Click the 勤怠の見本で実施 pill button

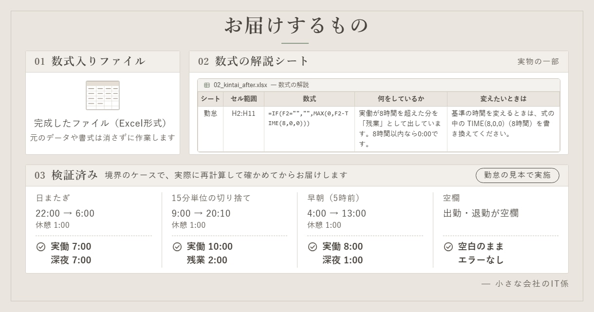[518, 175]
